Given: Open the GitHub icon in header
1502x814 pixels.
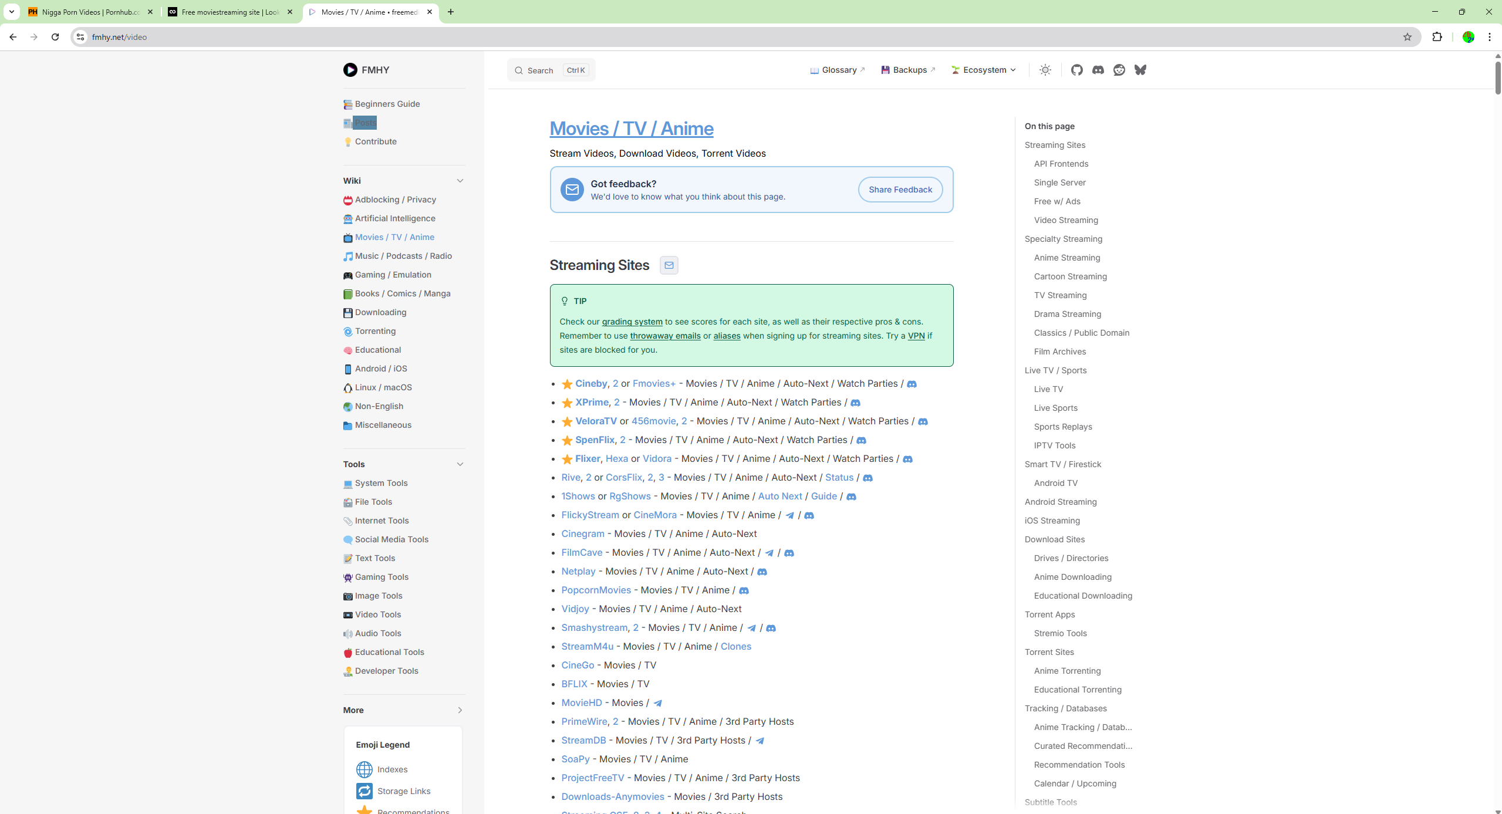Looking at the screenshot, I should click(x=1076, y=70).
